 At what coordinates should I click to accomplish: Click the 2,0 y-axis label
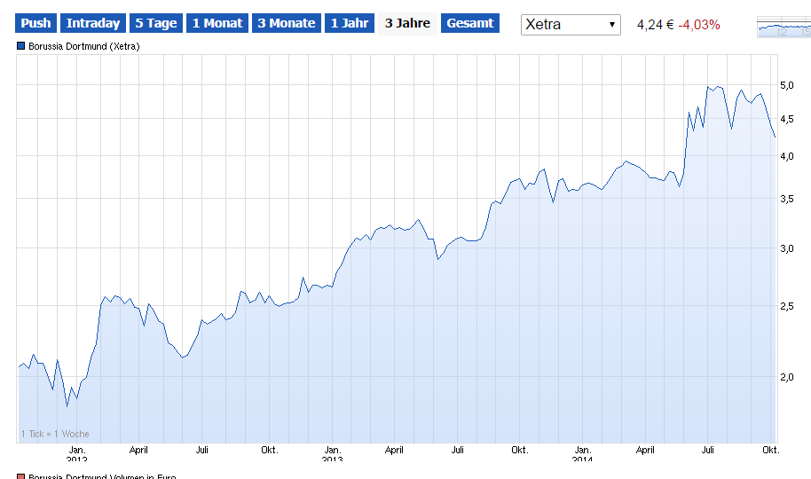coord(786,377)
